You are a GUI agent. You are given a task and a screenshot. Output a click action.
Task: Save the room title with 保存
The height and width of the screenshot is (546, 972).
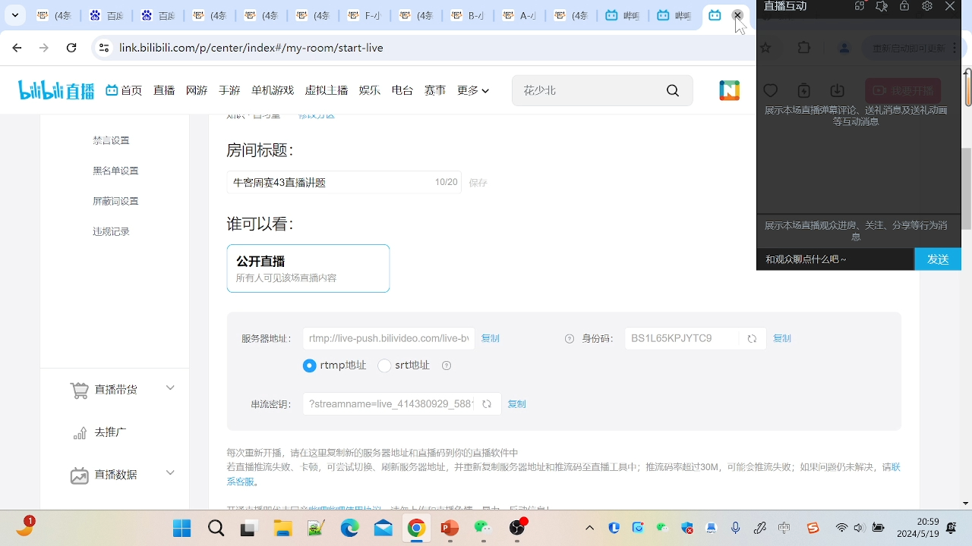478,183
